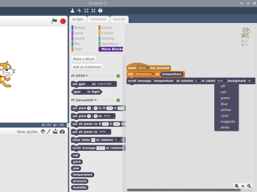Click the scripts area horizontal scrollbar
Screen dimensions: 257x192
tap(184, 190)
